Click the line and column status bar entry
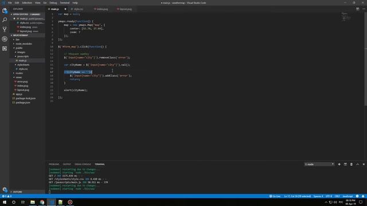 coord(297,196)
